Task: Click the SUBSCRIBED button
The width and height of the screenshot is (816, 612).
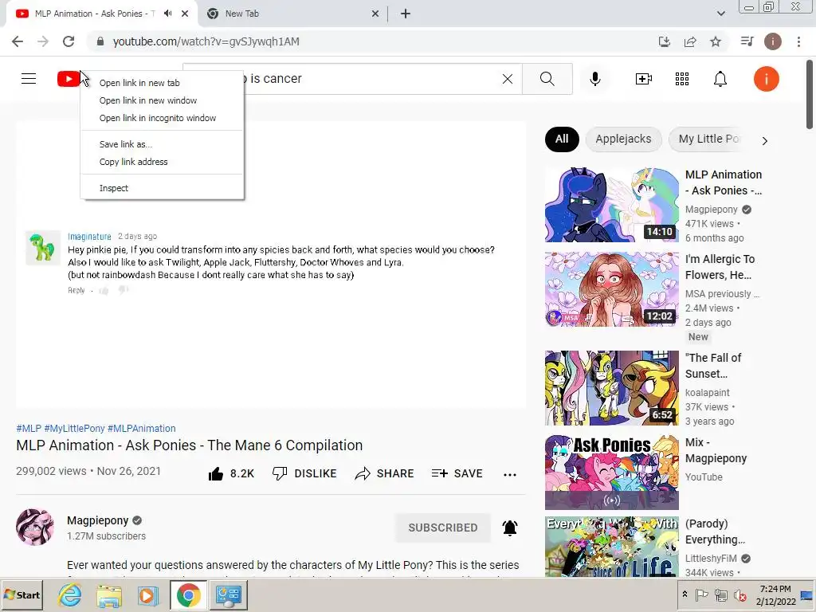Action: (443, 528)
